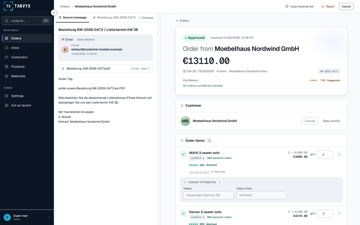
Task: Click Change product for MAYA sofa
Action: pos(199,172)
